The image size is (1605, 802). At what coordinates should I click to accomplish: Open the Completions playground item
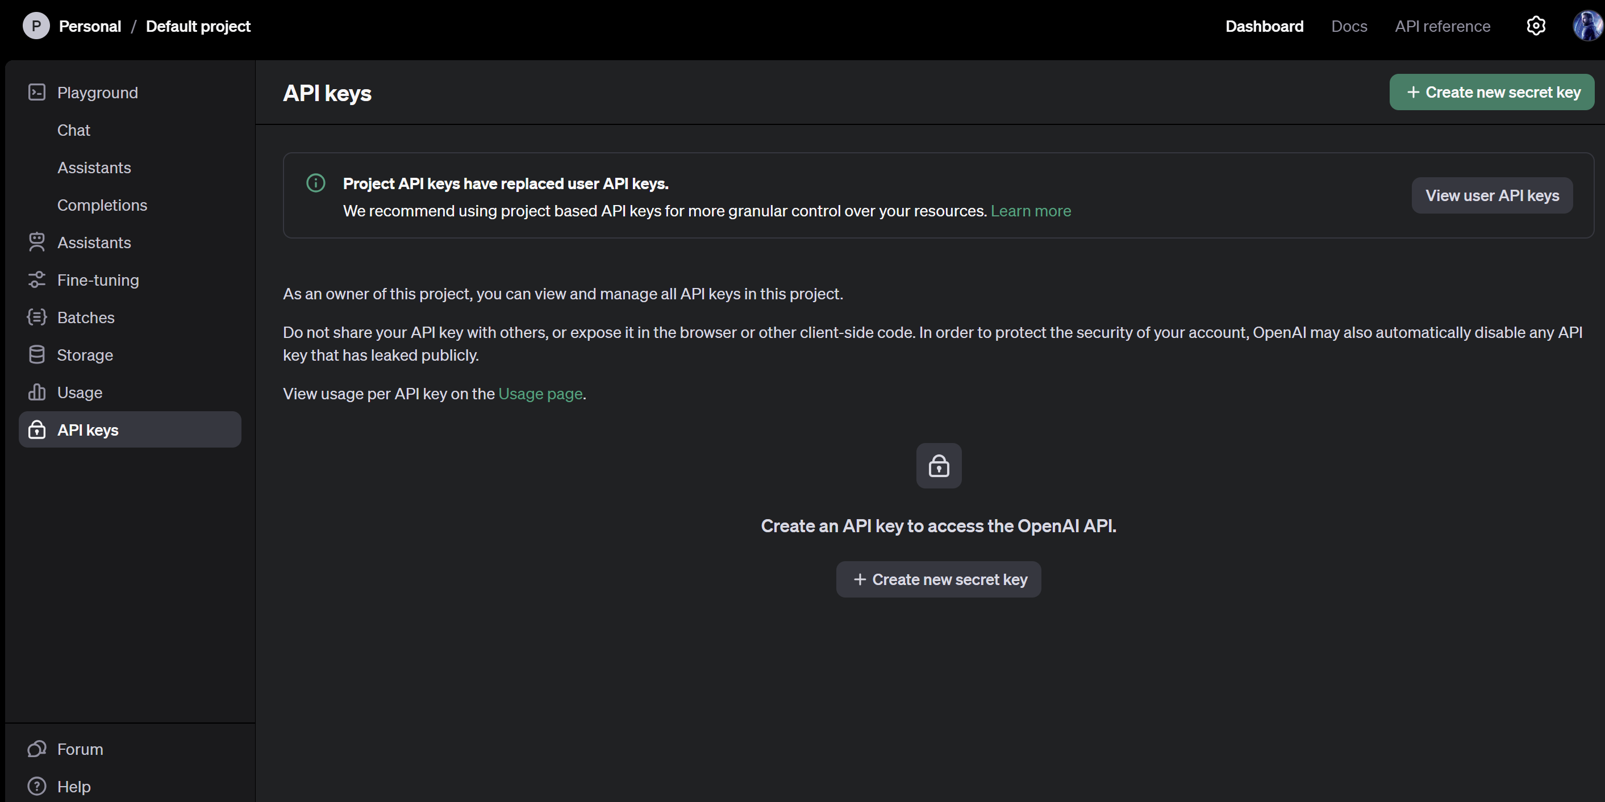pos(102,205)
